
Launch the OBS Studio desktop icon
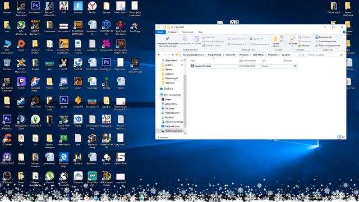pos(7,177)
